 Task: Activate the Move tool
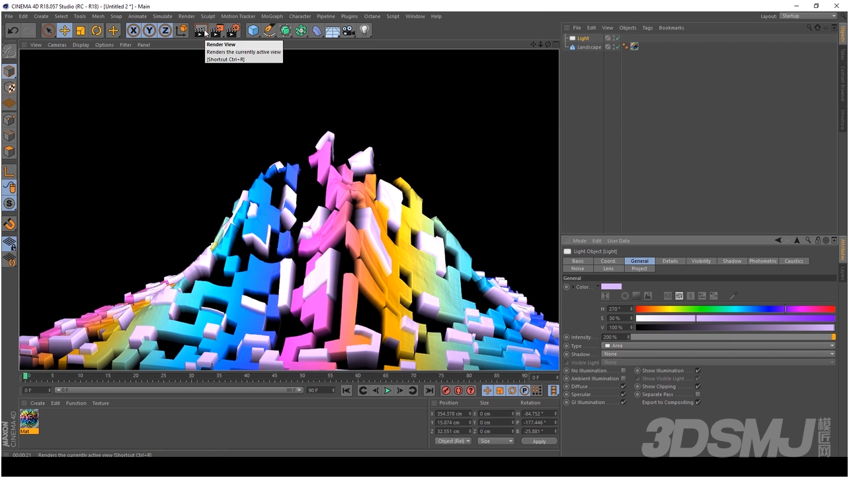pyautogui.click(x=64, y=30)
